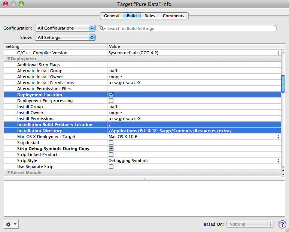Viewport: 289px width, 232px height.
Task: Select the Alternate Install Permissions setting
Action: click(143, 83)
